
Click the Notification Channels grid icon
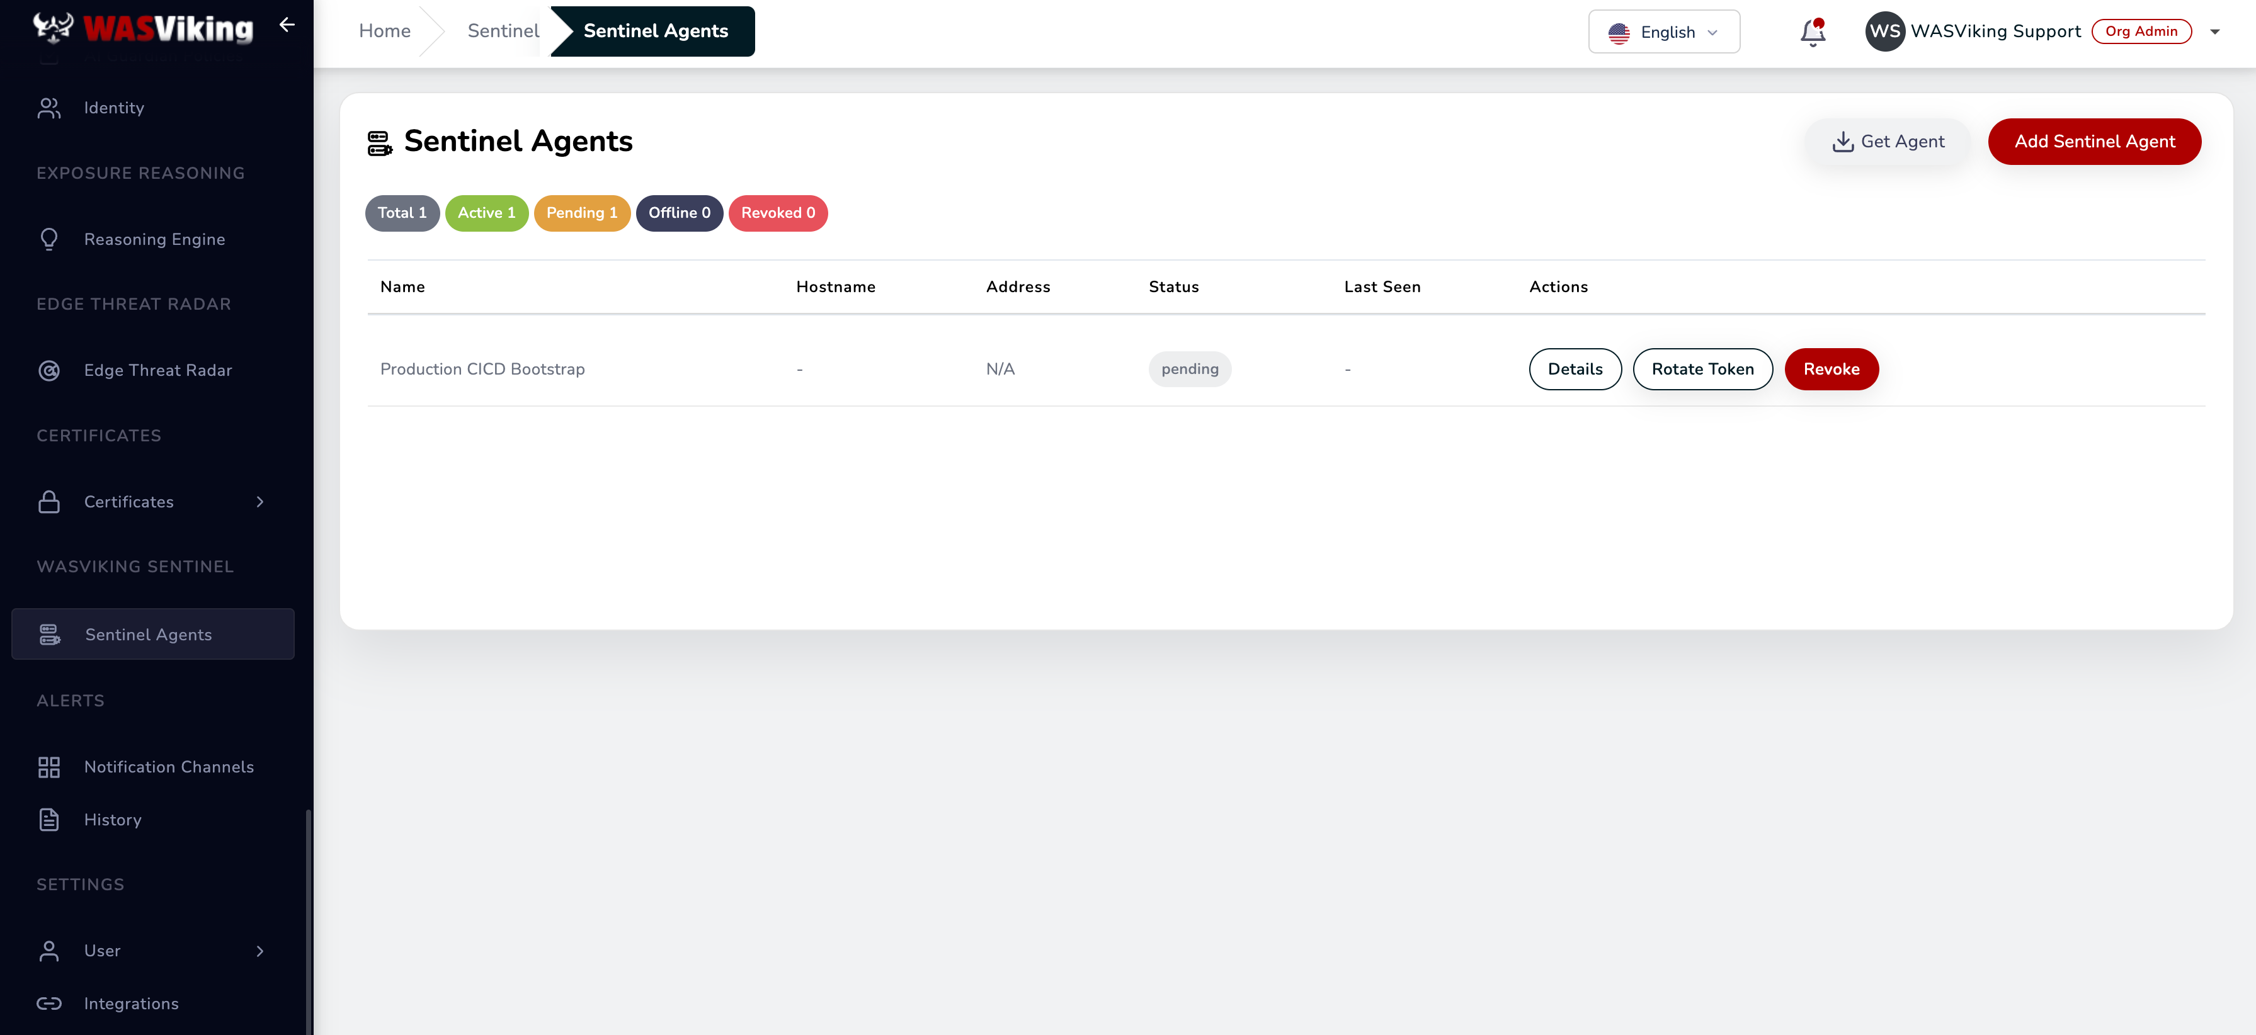click(x=49, y=767)
